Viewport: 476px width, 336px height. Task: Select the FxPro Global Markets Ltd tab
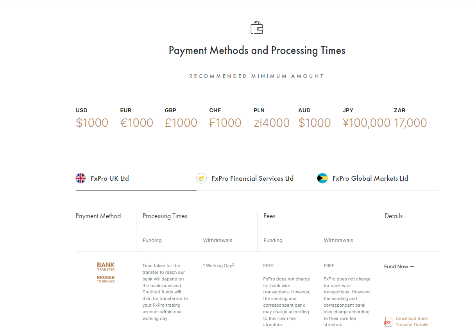[370, 178]
